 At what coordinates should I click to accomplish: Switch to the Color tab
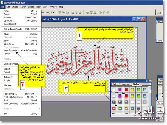pyautogui.click(x=115, y=84)
